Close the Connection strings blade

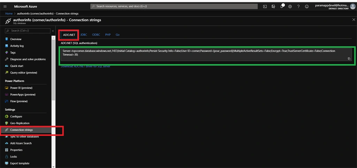pos(354,20)
